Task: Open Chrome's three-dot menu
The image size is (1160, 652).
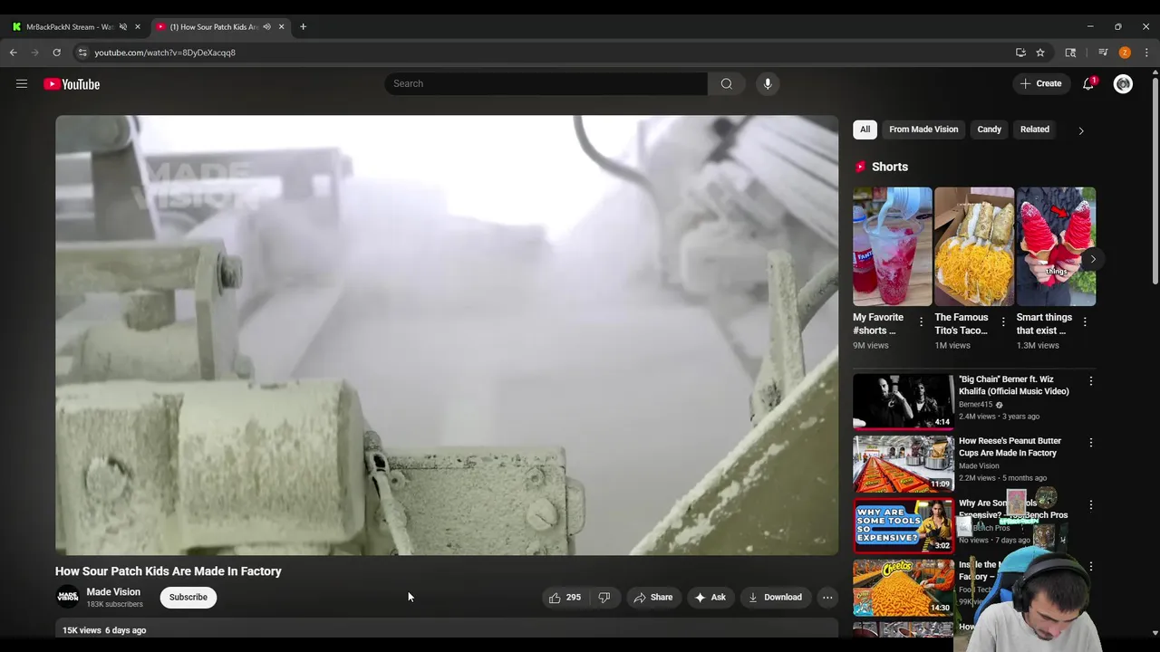Action: coord(1146,53)
